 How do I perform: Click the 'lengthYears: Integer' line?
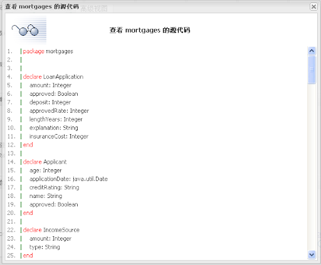click(56, 120)
